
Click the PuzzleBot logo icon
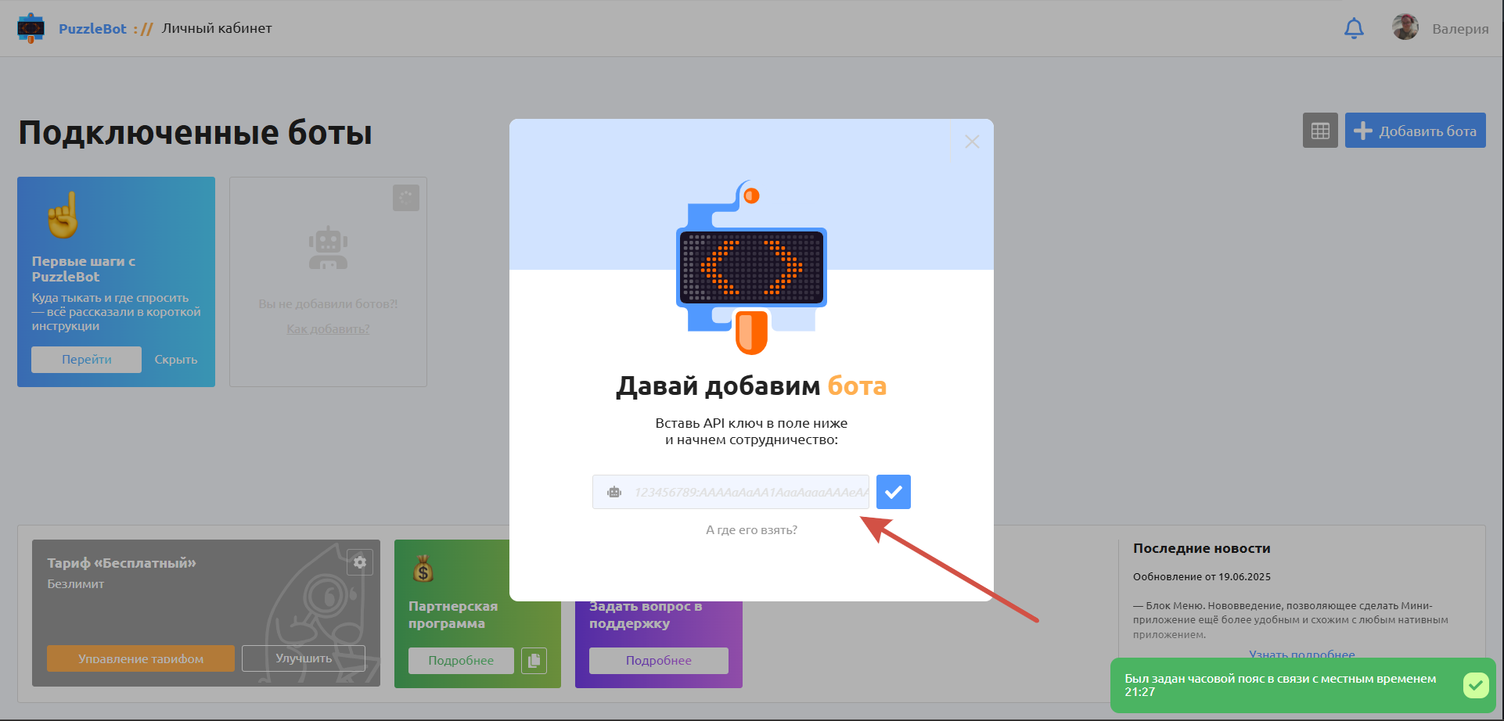pos(31,28)
